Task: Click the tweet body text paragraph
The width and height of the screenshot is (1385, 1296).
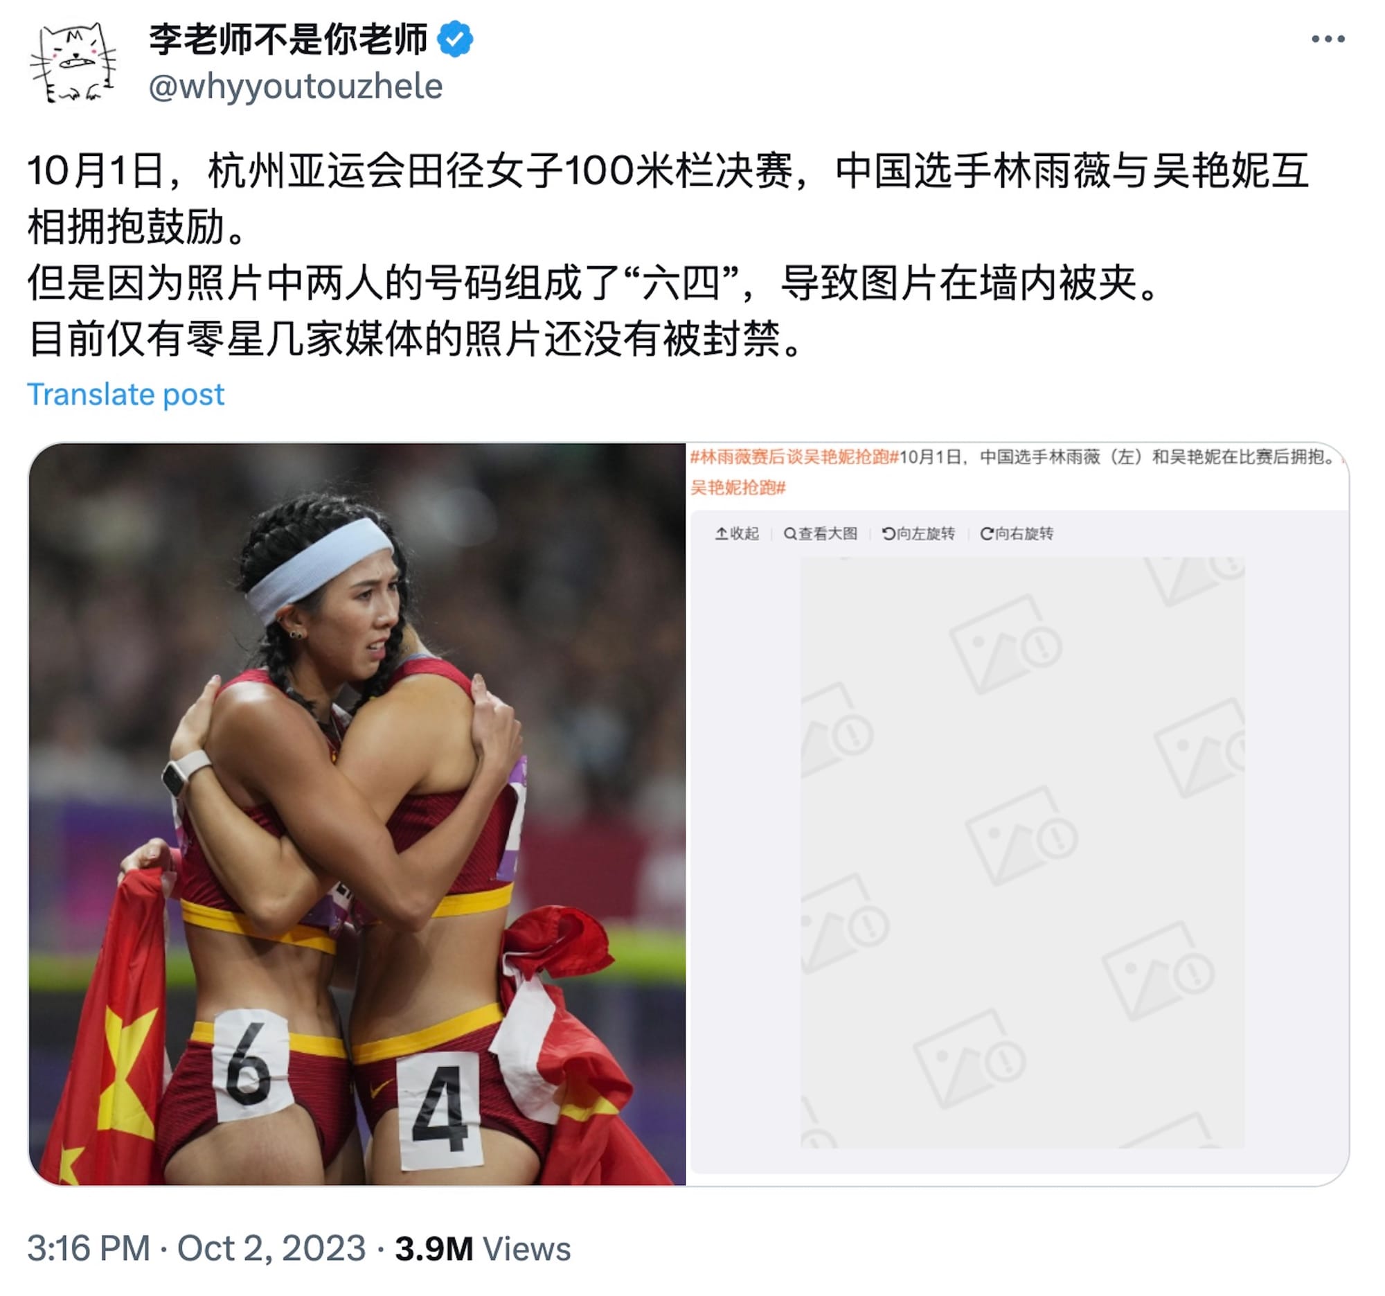Action: [x=668, y=255]
